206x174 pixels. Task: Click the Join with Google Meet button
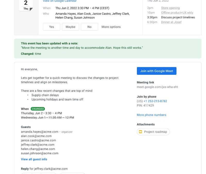(x=156, y=71)
